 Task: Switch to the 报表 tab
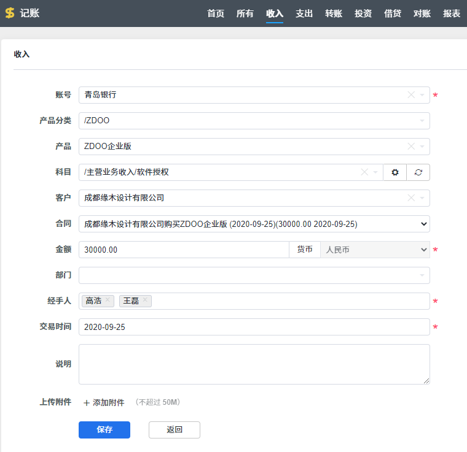point(452,13)
